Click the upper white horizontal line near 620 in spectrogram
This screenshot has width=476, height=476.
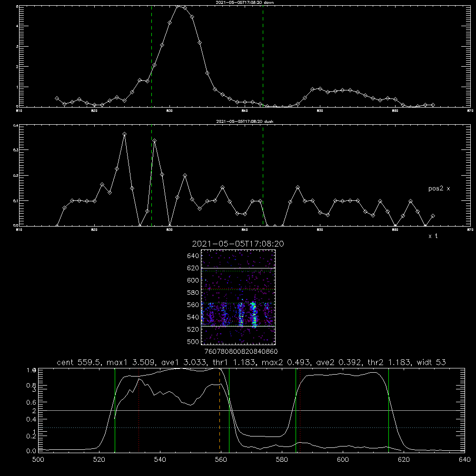click(238, 268)
